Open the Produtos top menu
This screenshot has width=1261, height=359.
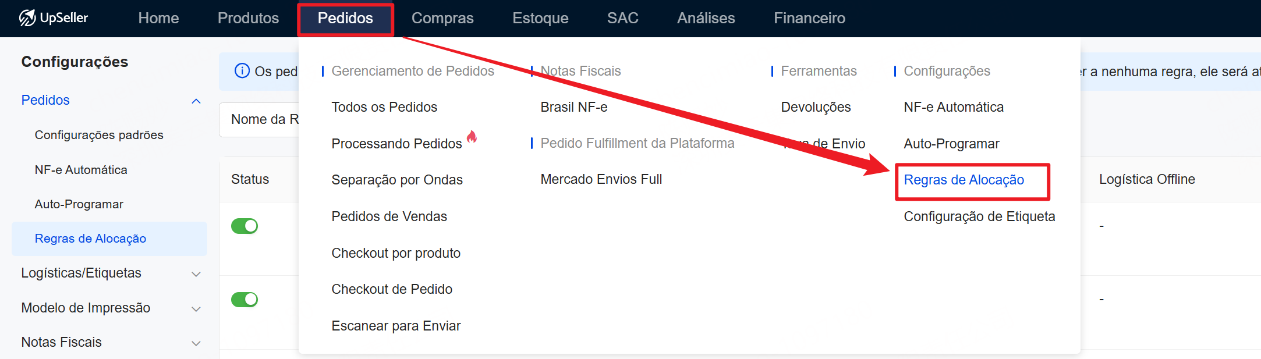(x=248, y=18)
